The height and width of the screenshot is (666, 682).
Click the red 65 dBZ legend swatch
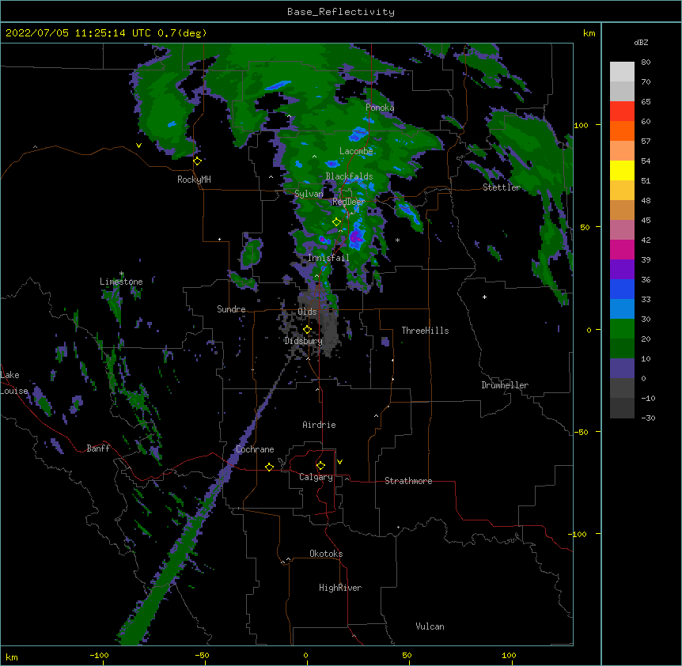pyautogui.click(x=622, y=112)
